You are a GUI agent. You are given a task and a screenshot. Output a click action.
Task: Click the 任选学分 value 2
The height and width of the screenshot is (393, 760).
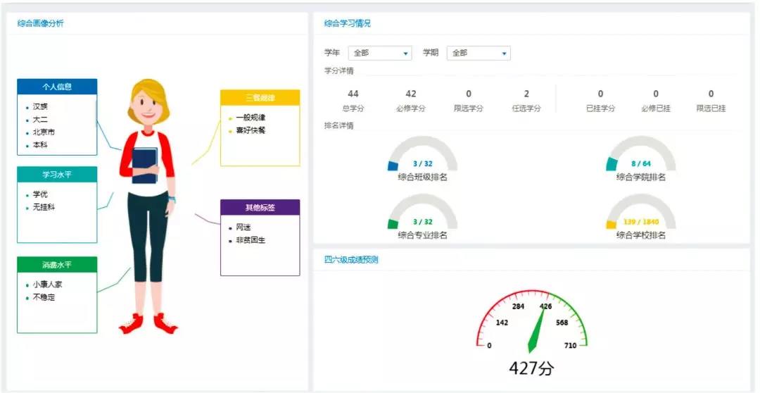pos(526,94)
